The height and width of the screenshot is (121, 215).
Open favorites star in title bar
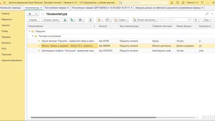click(x=183, y=3)
